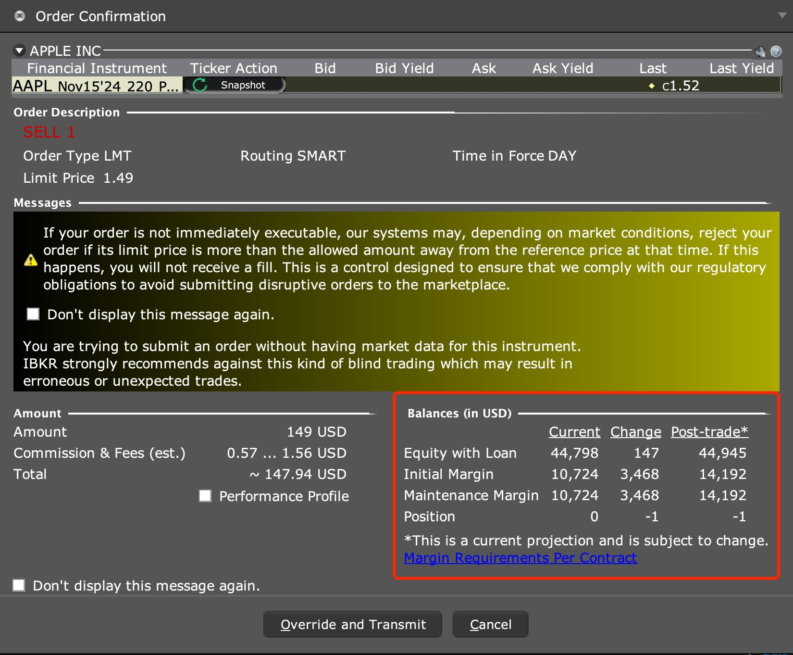
Task: Click Order Type LMT text
Action: [x=77, y=156]
